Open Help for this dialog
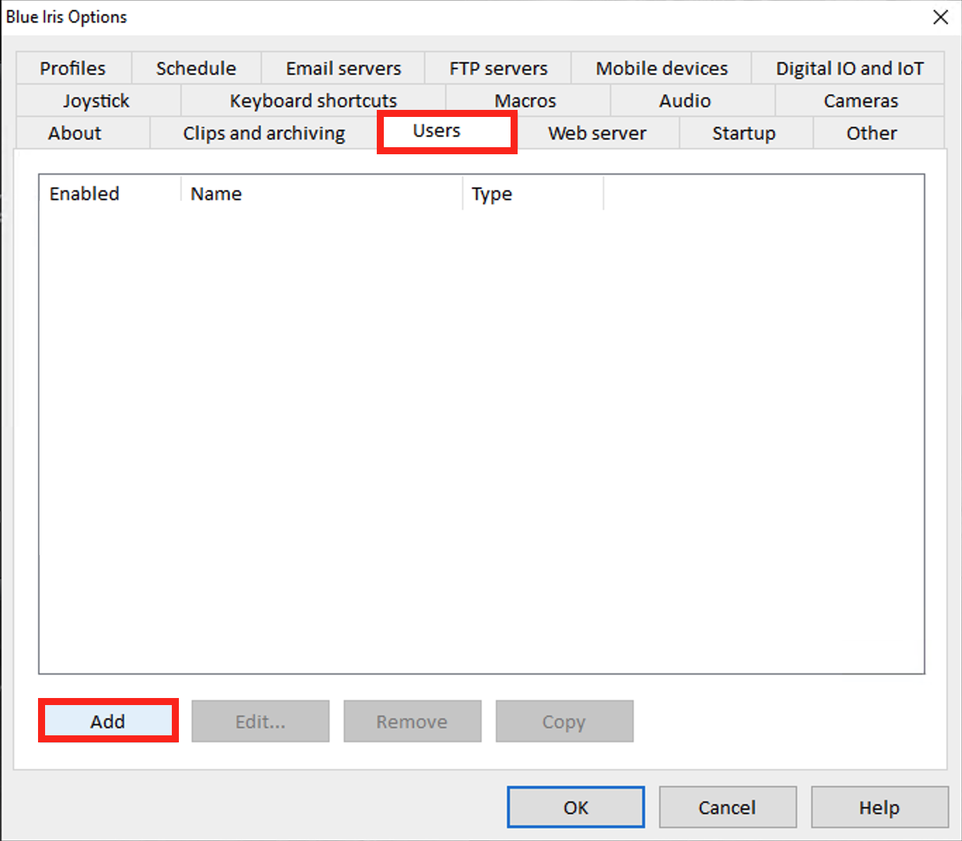The height and width of the screenshot is (841, 962). click(x=880, y=807)
